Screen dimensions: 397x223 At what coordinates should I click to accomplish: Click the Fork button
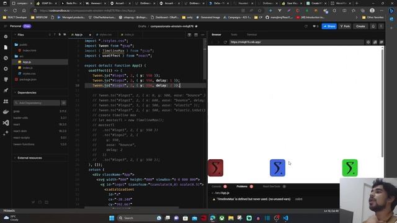pos(345,26)
